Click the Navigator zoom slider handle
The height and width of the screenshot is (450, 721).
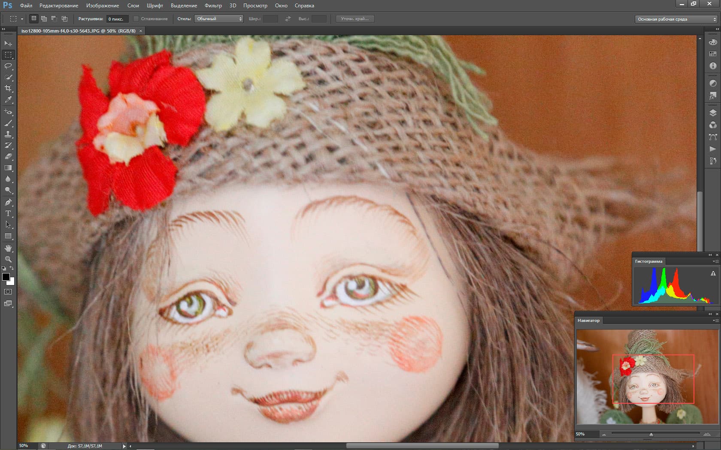pos(651,435)
